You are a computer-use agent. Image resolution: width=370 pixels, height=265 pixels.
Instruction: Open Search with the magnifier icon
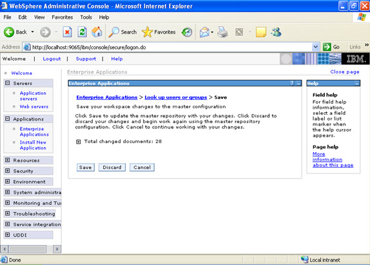pyautogui.click(x=122, y=32)
